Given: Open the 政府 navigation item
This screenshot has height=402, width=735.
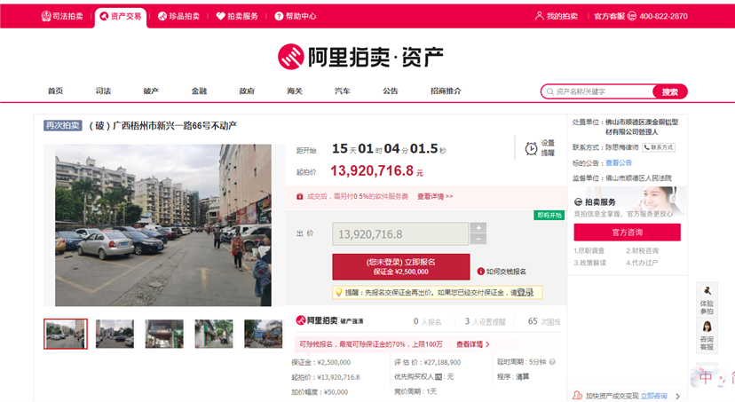Looking at the screenshot, I should tap(247, 91).
